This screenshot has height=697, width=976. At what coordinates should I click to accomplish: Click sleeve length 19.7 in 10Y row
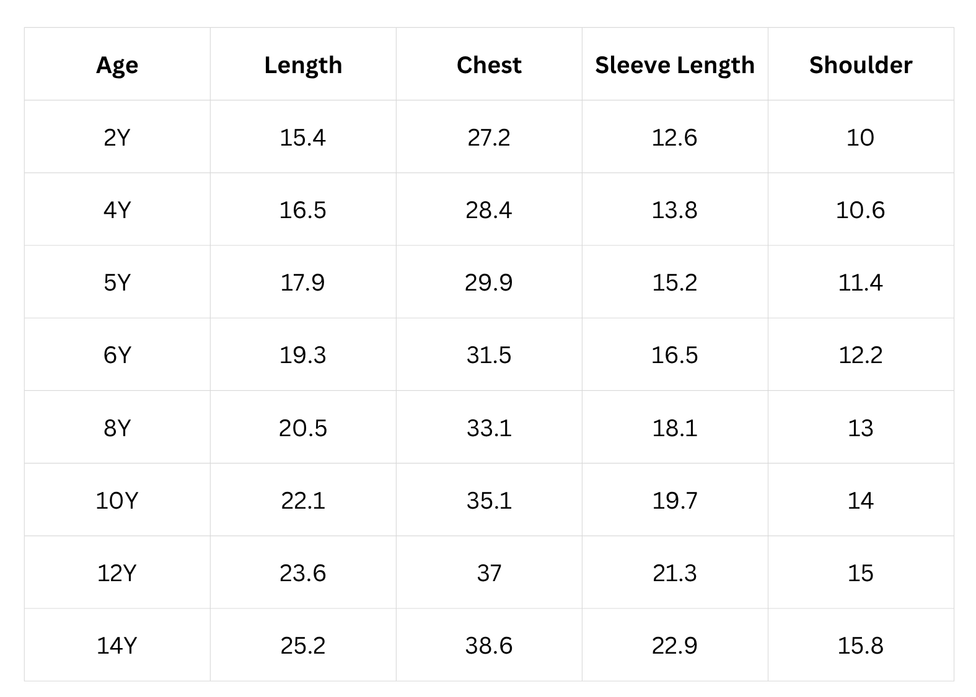pos(675,500)
